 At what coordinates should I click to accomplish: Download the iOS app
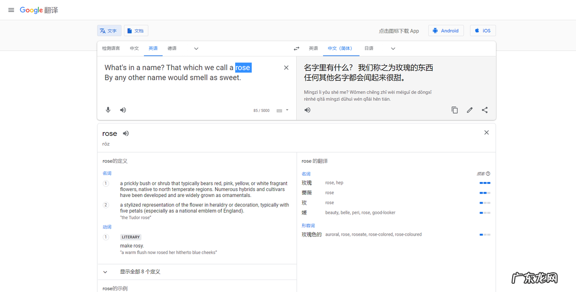point(482,30)
